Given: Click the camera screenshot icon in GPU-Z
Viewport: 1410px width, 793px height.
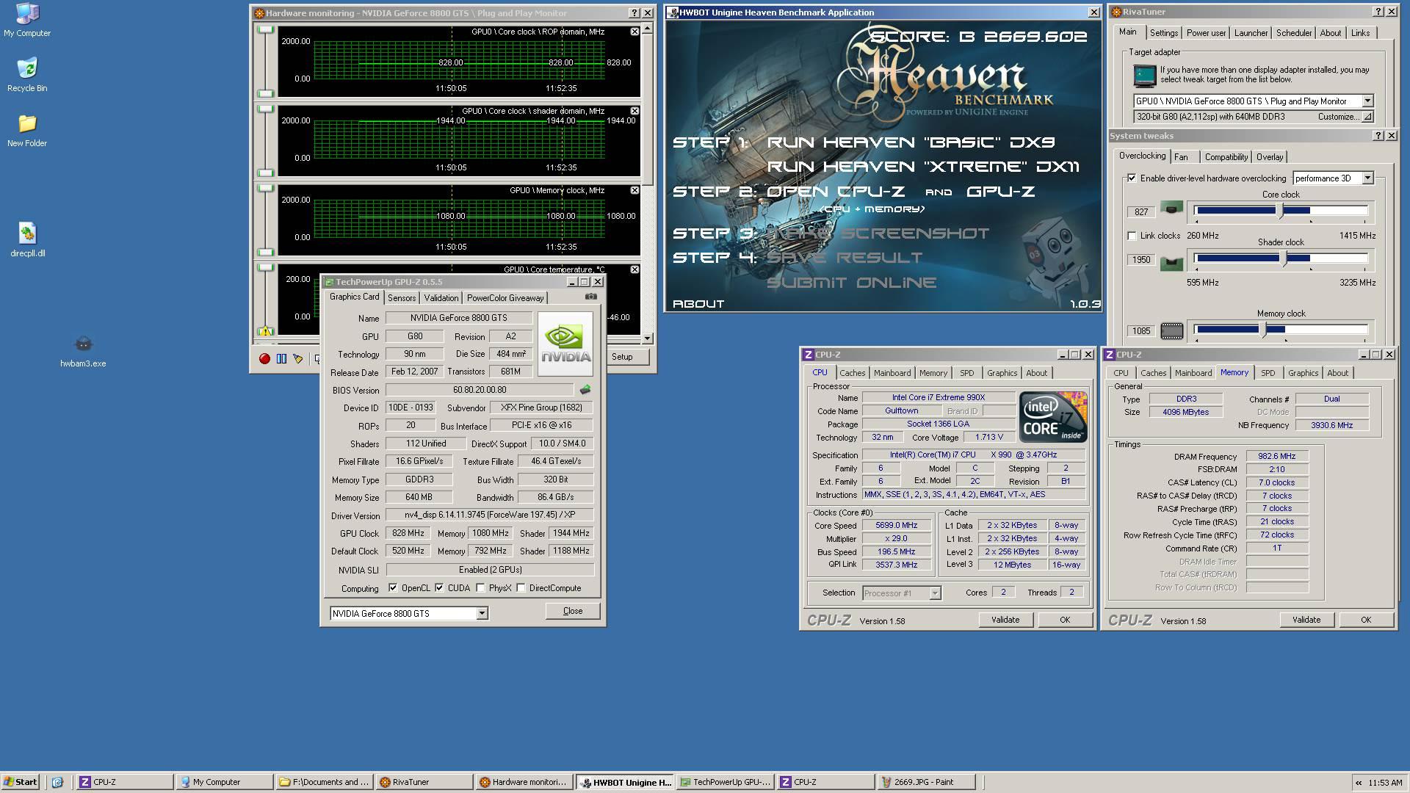Looking at the screenshot, I should (x=591, y=297).
